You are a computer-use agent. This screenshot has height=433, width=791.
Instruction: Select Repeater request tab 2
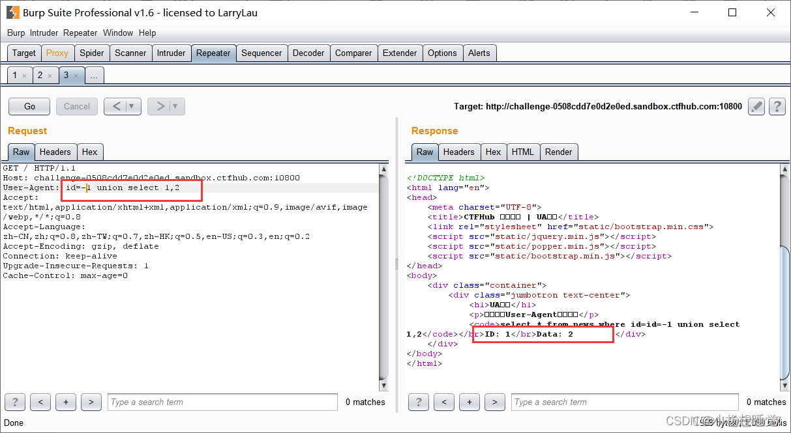pyautogui.click(x=40, y=76)
